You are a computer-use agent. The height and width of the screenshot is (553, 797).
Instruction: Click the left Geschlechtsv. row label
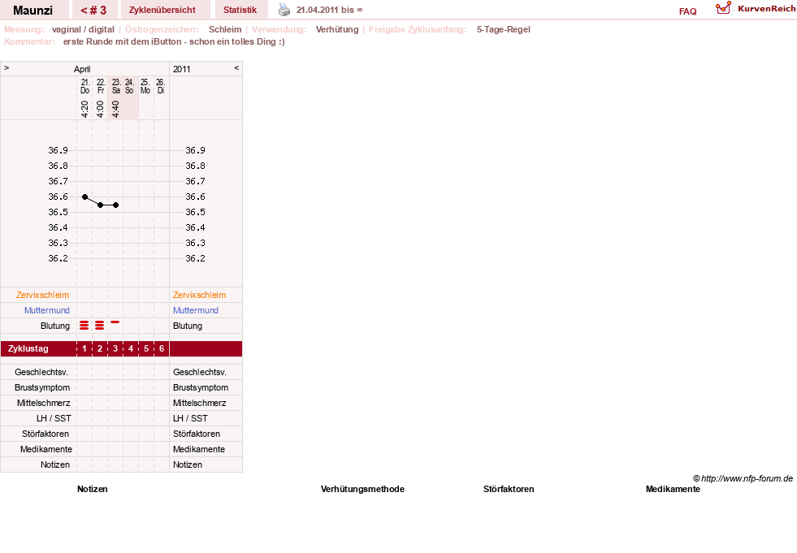coord(41,372)
